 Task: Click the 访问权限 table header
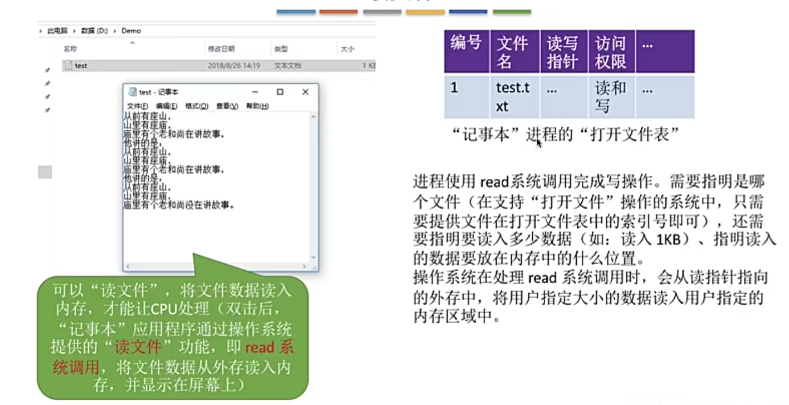pos(612,51)
